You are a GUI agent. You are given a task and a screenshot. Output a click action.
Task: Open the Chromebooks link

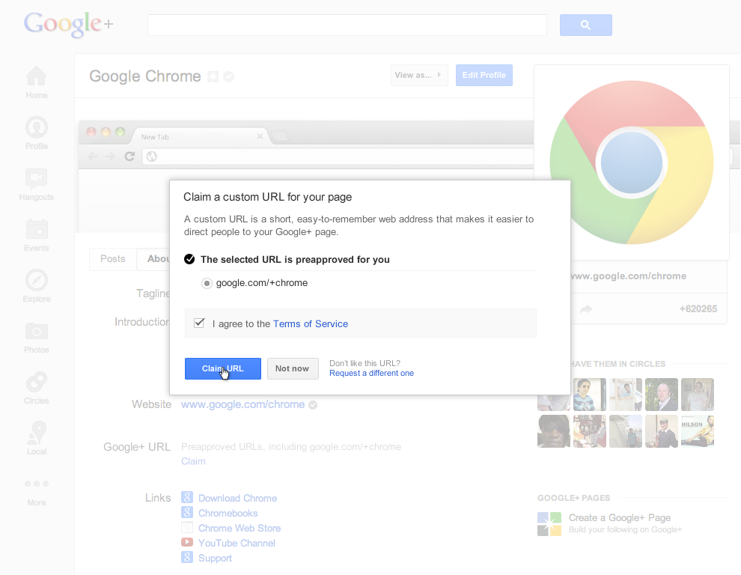[228, 513]
